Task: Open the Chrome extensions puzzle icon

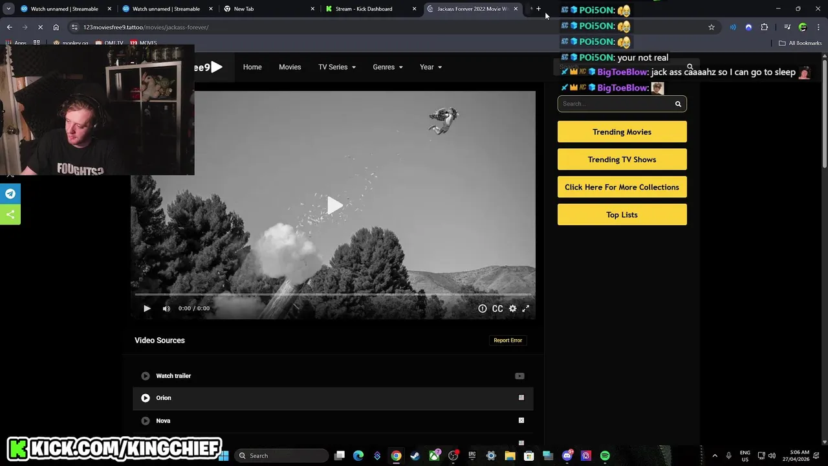Action: click(x=765, y=27)
